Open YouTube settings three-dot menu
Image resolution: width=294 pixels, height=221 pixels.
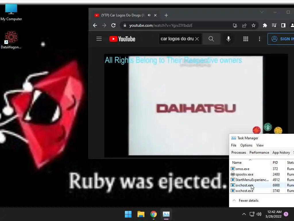tap(260, 39)
